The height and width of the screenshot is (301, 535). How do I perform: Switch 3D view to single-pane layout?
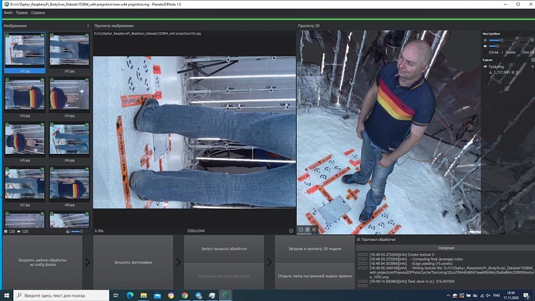301,229
